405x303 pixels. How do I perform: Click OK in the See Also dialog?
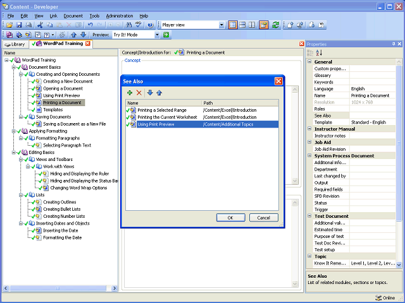point(230,218)
